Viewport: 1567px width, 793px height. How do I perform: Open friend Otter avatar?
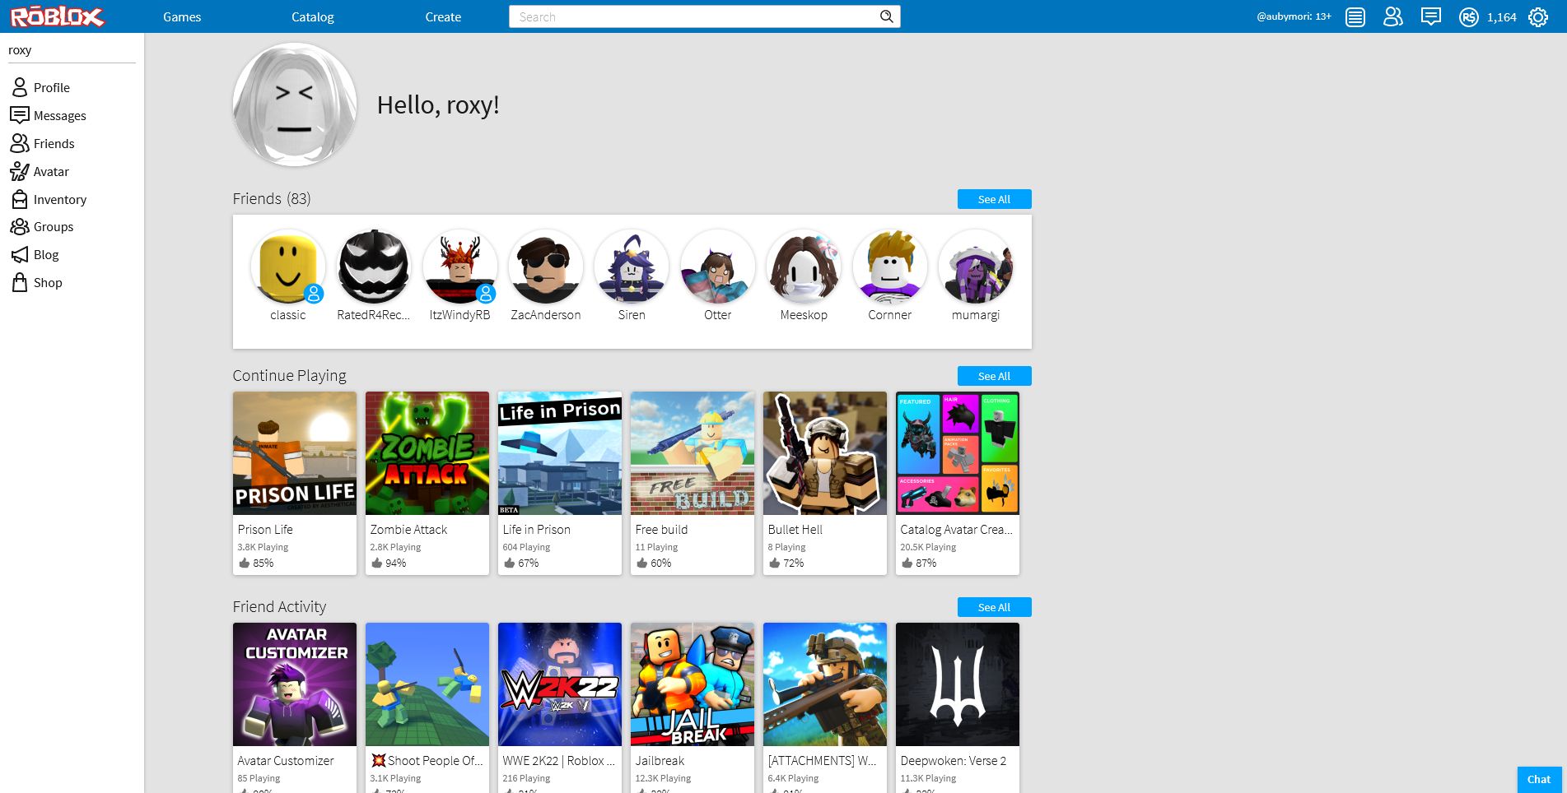click(717, 267)
